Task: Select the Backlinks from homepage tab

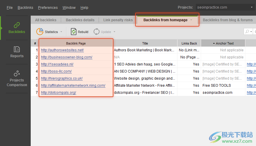Action: 165,20
